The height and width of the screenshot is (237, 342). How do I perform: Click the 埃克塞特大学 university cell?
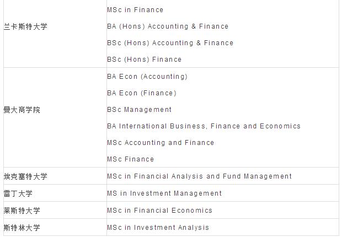click(x=25, y=176)
